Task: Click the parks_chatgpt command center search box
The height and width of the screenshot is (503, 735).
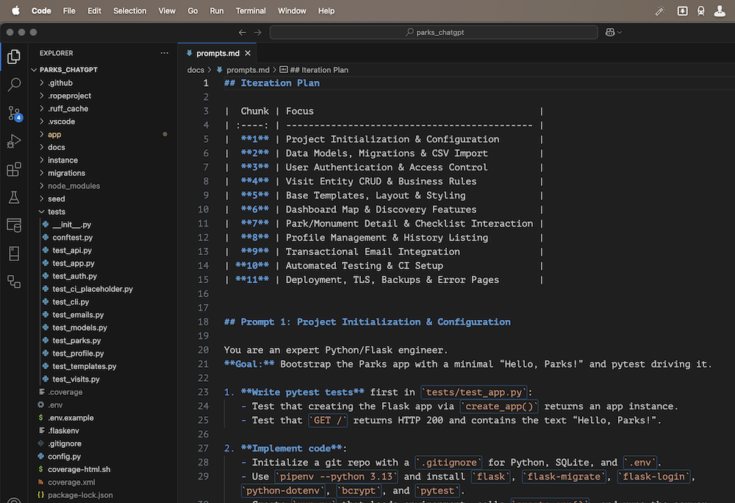Action: click(x=434, y=32)
